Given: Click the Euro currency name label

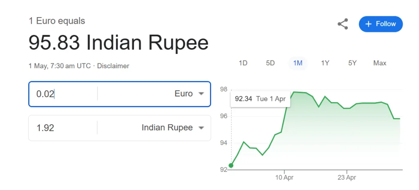Looking at the screenshot, I should click(x=184, y=94).
